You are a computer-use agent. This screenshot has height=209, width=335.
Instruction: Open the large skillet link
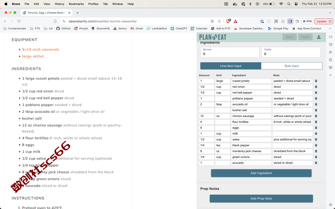tap(32, 56)
